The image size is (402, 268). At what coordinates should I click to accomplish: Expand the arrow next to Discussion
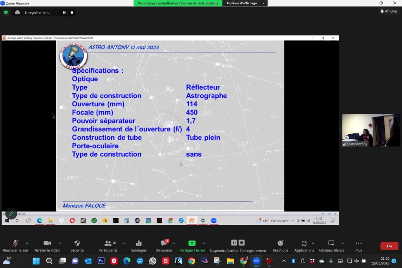[174, 243]
